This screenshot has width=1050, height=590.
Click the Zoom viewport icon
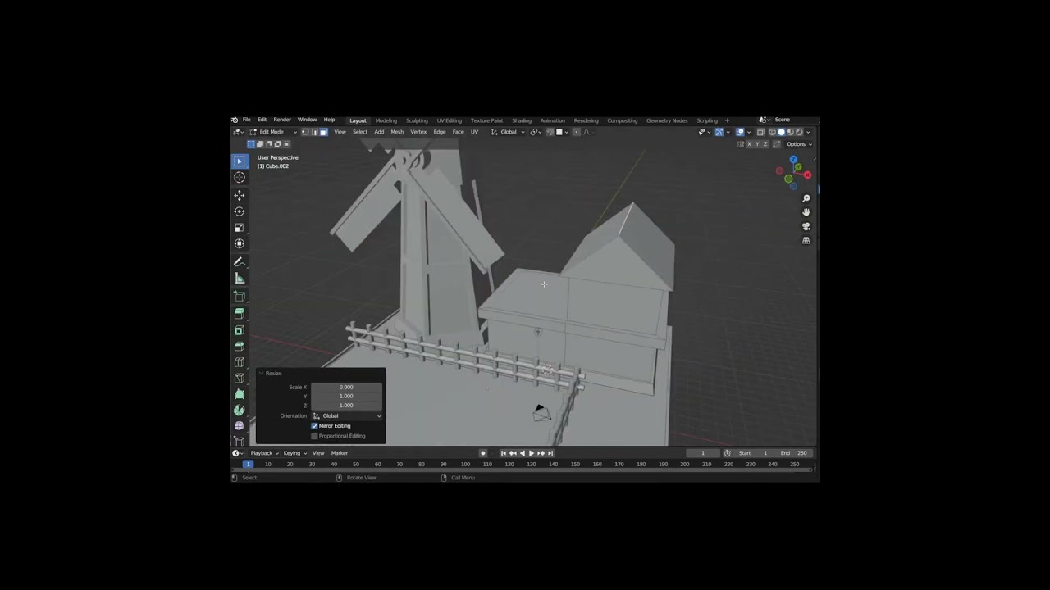(x=806, y=198)
